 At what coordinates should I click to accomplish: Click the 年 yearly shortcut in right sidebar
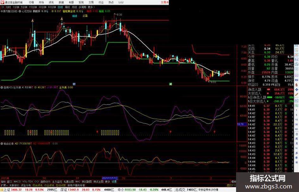(x=296, y=163)
